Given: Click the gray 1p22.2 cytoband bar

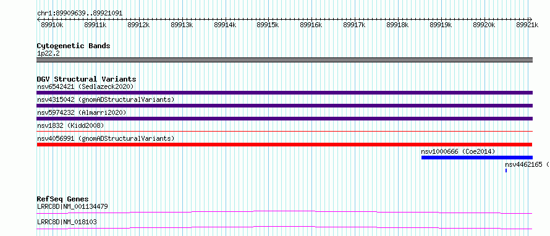Looking at the screenshot, I should point(284,60).
